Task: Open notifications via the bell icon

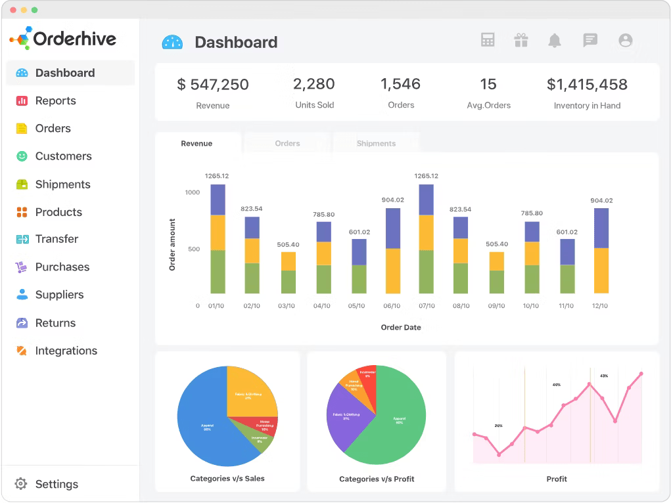Action: (x=554, y=40)
